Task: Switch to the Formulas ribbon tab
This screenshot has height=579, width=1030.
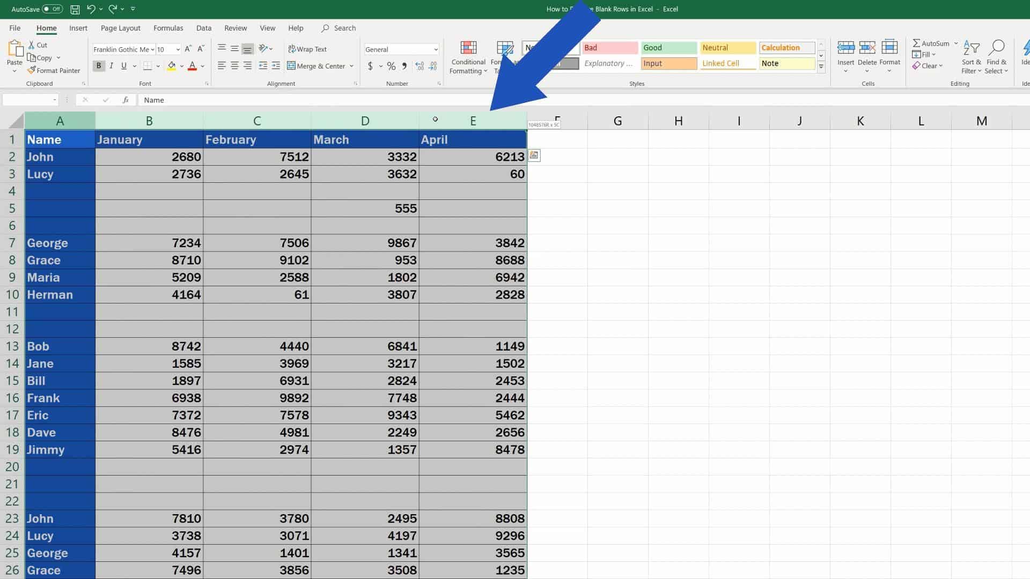Action: tap(168, 28)
